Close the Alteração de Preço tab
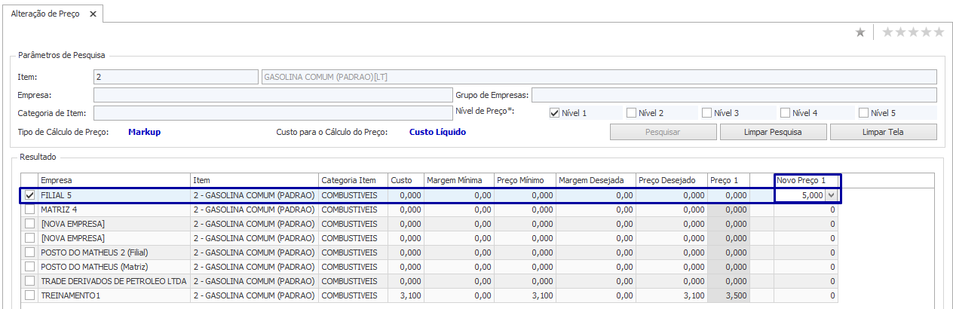Viewport: 953px width, 309px height. pyautogui.click(x=92, y=14)
